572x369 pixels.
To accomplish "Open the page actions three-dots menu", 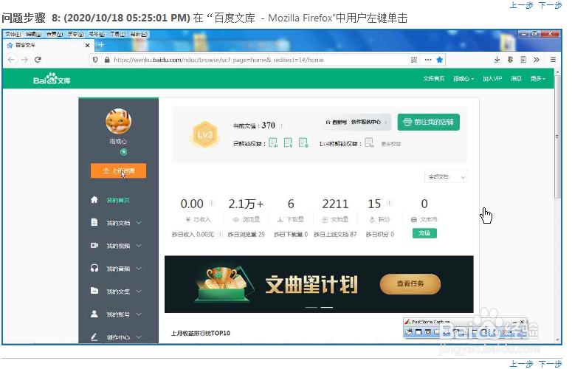I will [x=428, y=60].
